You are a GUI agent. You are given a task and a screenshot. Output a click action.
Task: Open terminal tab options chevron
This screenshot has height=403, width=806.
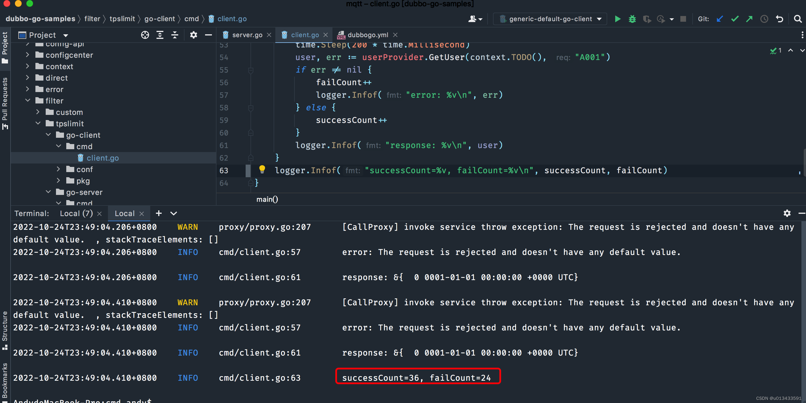(x=173, y=213)
